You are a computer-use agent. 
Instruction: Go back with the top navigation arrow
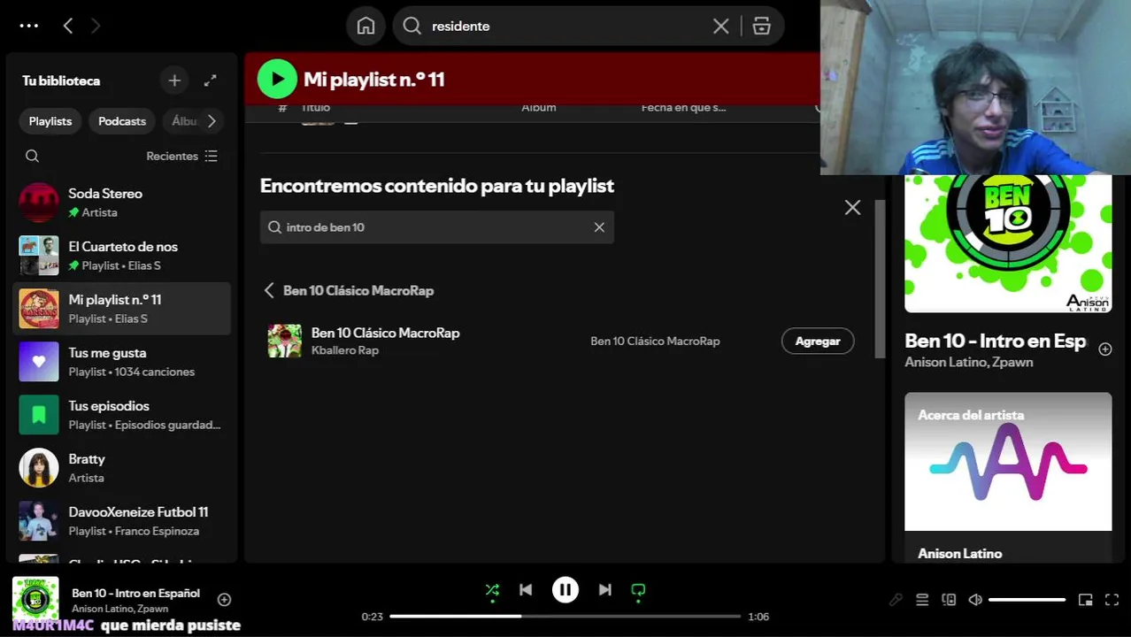click(x=68, y=26)
